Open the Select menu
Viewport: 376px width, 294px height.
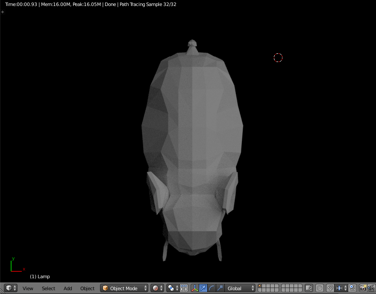pos(48,288)
